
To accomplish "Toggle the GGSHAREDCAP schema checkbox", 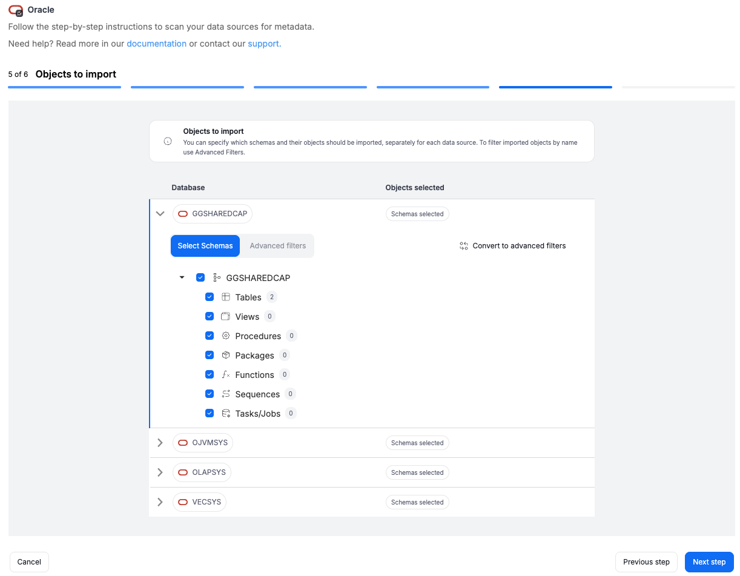I will (200, 277).
